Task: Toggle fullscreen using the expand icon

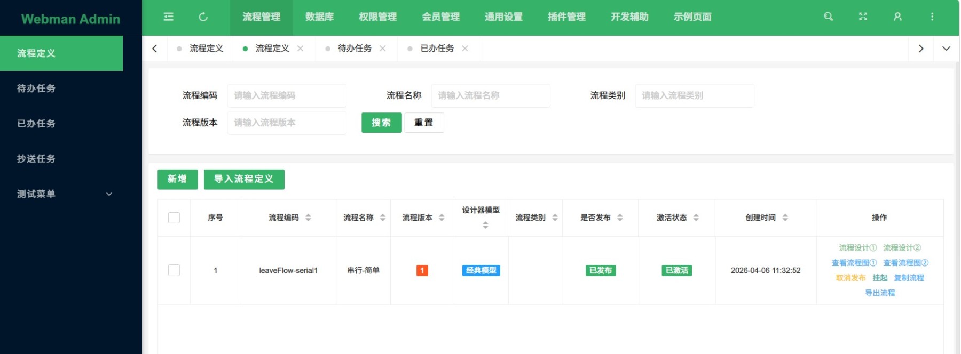Action: click(863, 17)
